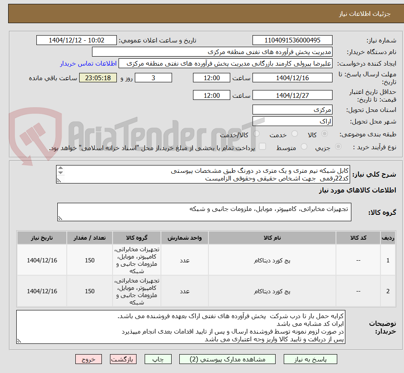The height and width of the screenshot is (373, 404).
Task: Click the announcement date field 1404/12/12 - 10:02
Action: pos(77,40)
